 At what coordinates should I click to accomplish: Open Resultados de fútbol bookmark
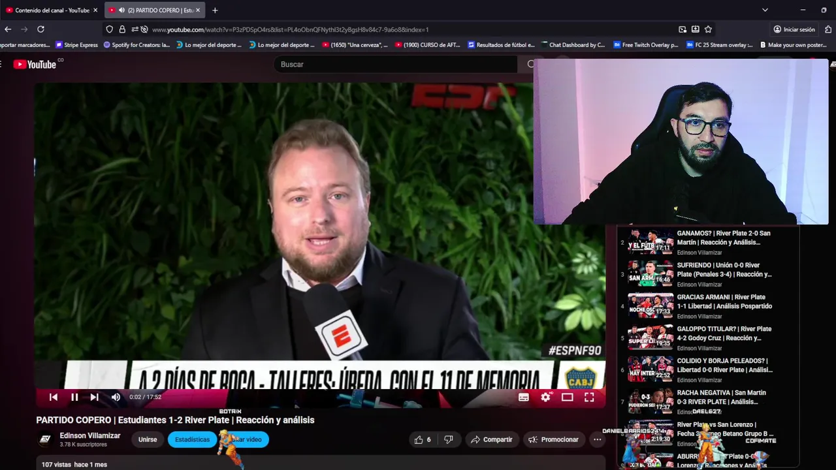click(501, 45)
